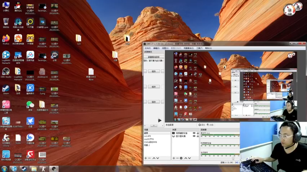Viewport: 307px width, 172px height.
Task: Launch 向日葵控制端 from the desktop
Action: click(x=18, y=40)
